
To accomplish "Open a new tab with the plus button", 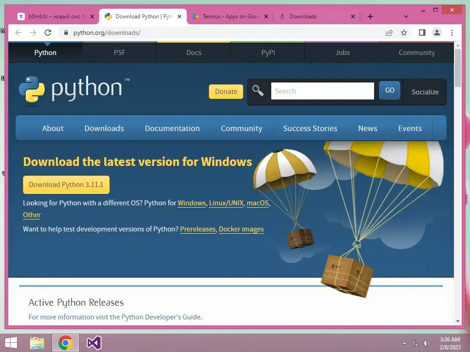I will coord(370,16).
